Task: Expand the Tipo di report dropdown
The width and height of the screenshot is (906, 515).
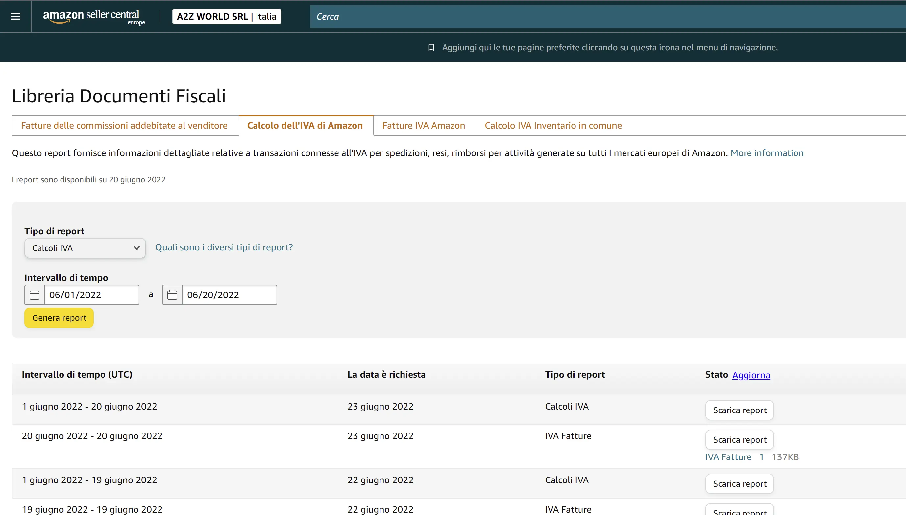Action: click(x=85, y=248)
